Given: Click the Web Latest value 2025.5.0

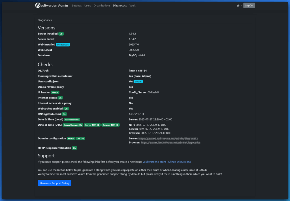Looking at the screenshot, I should [134, 50].
